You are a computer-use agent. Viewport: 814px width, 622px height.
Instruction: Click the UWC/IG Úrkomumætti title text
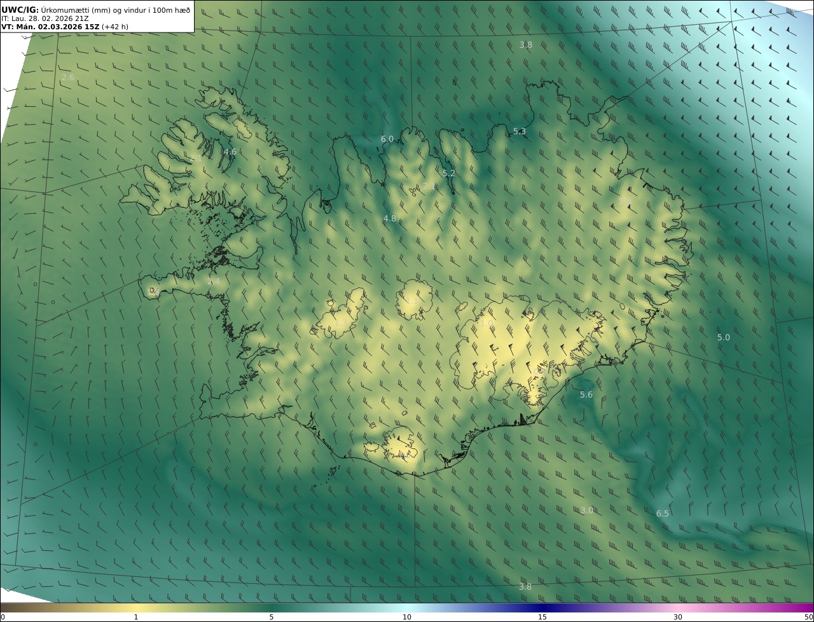[x=96, y=10]
